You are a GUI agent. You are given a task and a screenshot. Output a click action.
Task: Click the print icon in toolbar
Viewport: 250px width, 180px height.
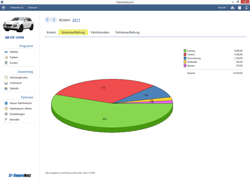[232, 8]
